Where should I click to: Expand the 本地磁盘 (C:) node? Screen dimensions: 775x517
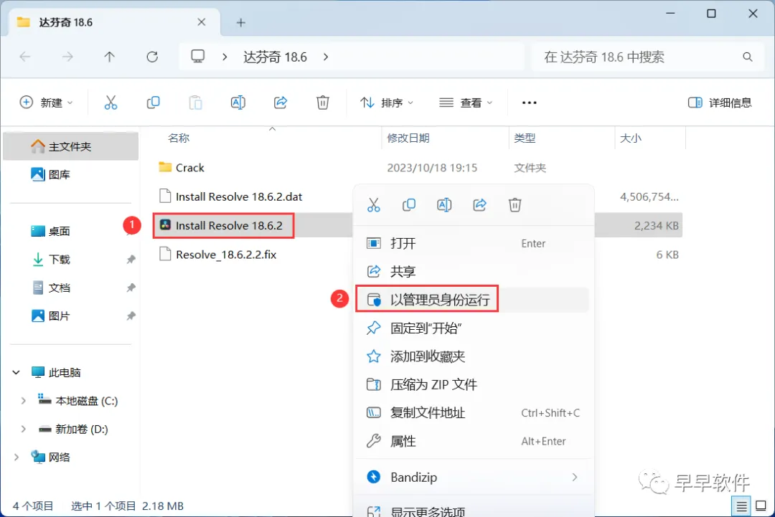[x=23, y=401]
